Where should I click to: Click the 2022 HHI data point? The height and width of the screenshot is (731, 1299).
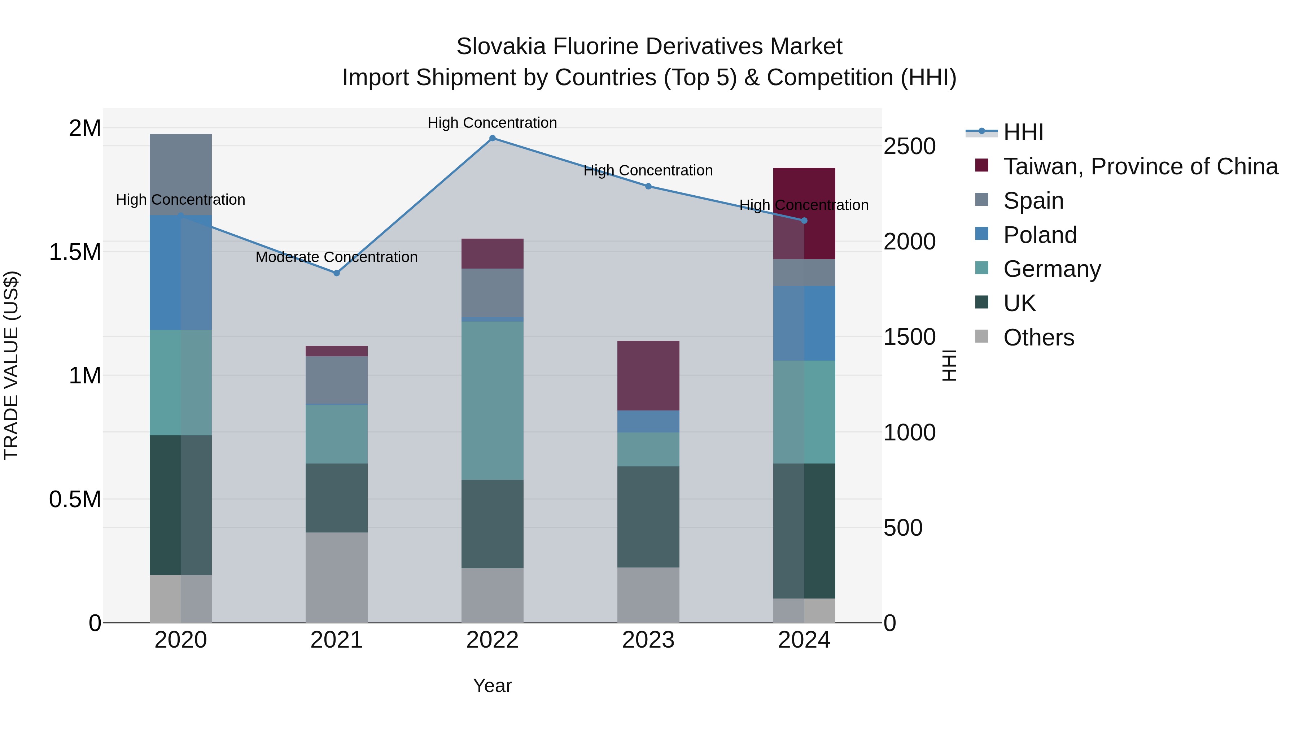[493, 138]
